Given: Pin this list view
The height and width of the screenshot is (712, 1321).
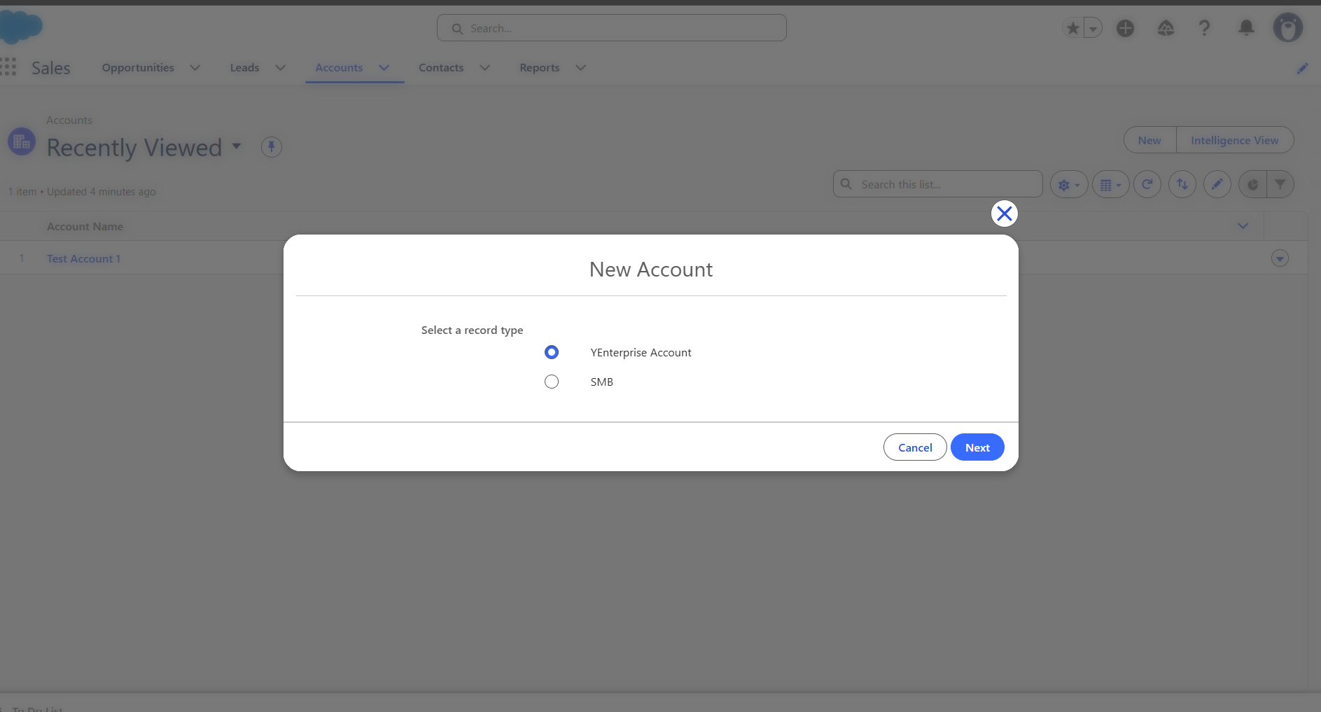Looking at the screenshot, I should [272, 147].
